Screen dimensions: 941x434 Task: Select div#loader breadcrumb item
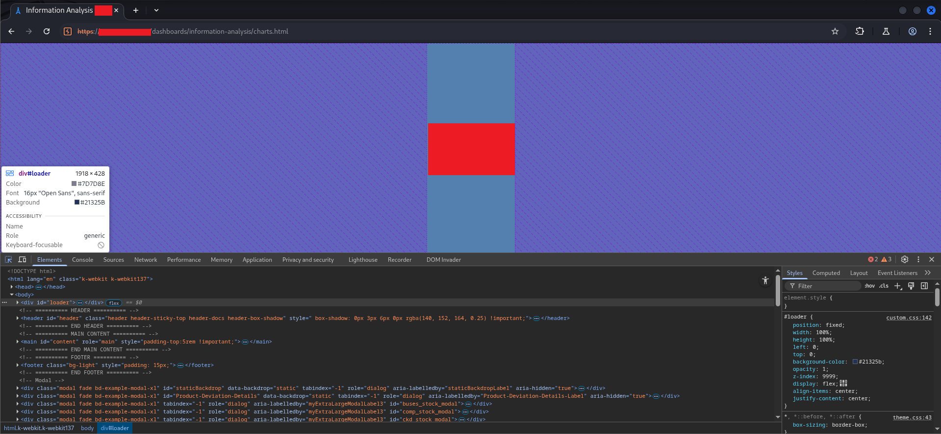coord(115,428)
